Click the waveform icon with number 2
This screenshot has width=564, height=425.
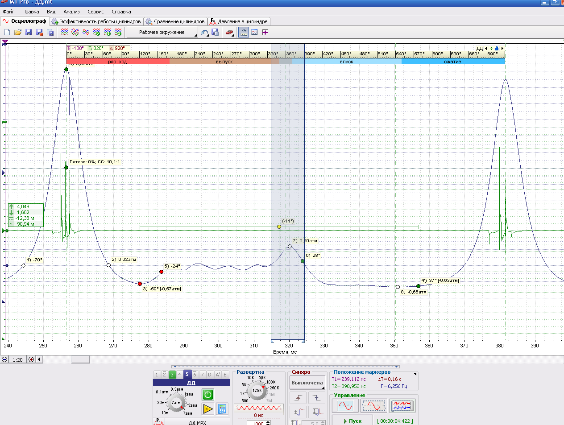pyautogui.click(x=118, y=32)
